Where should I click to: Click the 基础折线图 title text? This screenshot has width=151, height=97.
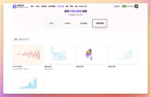(112, 67)
